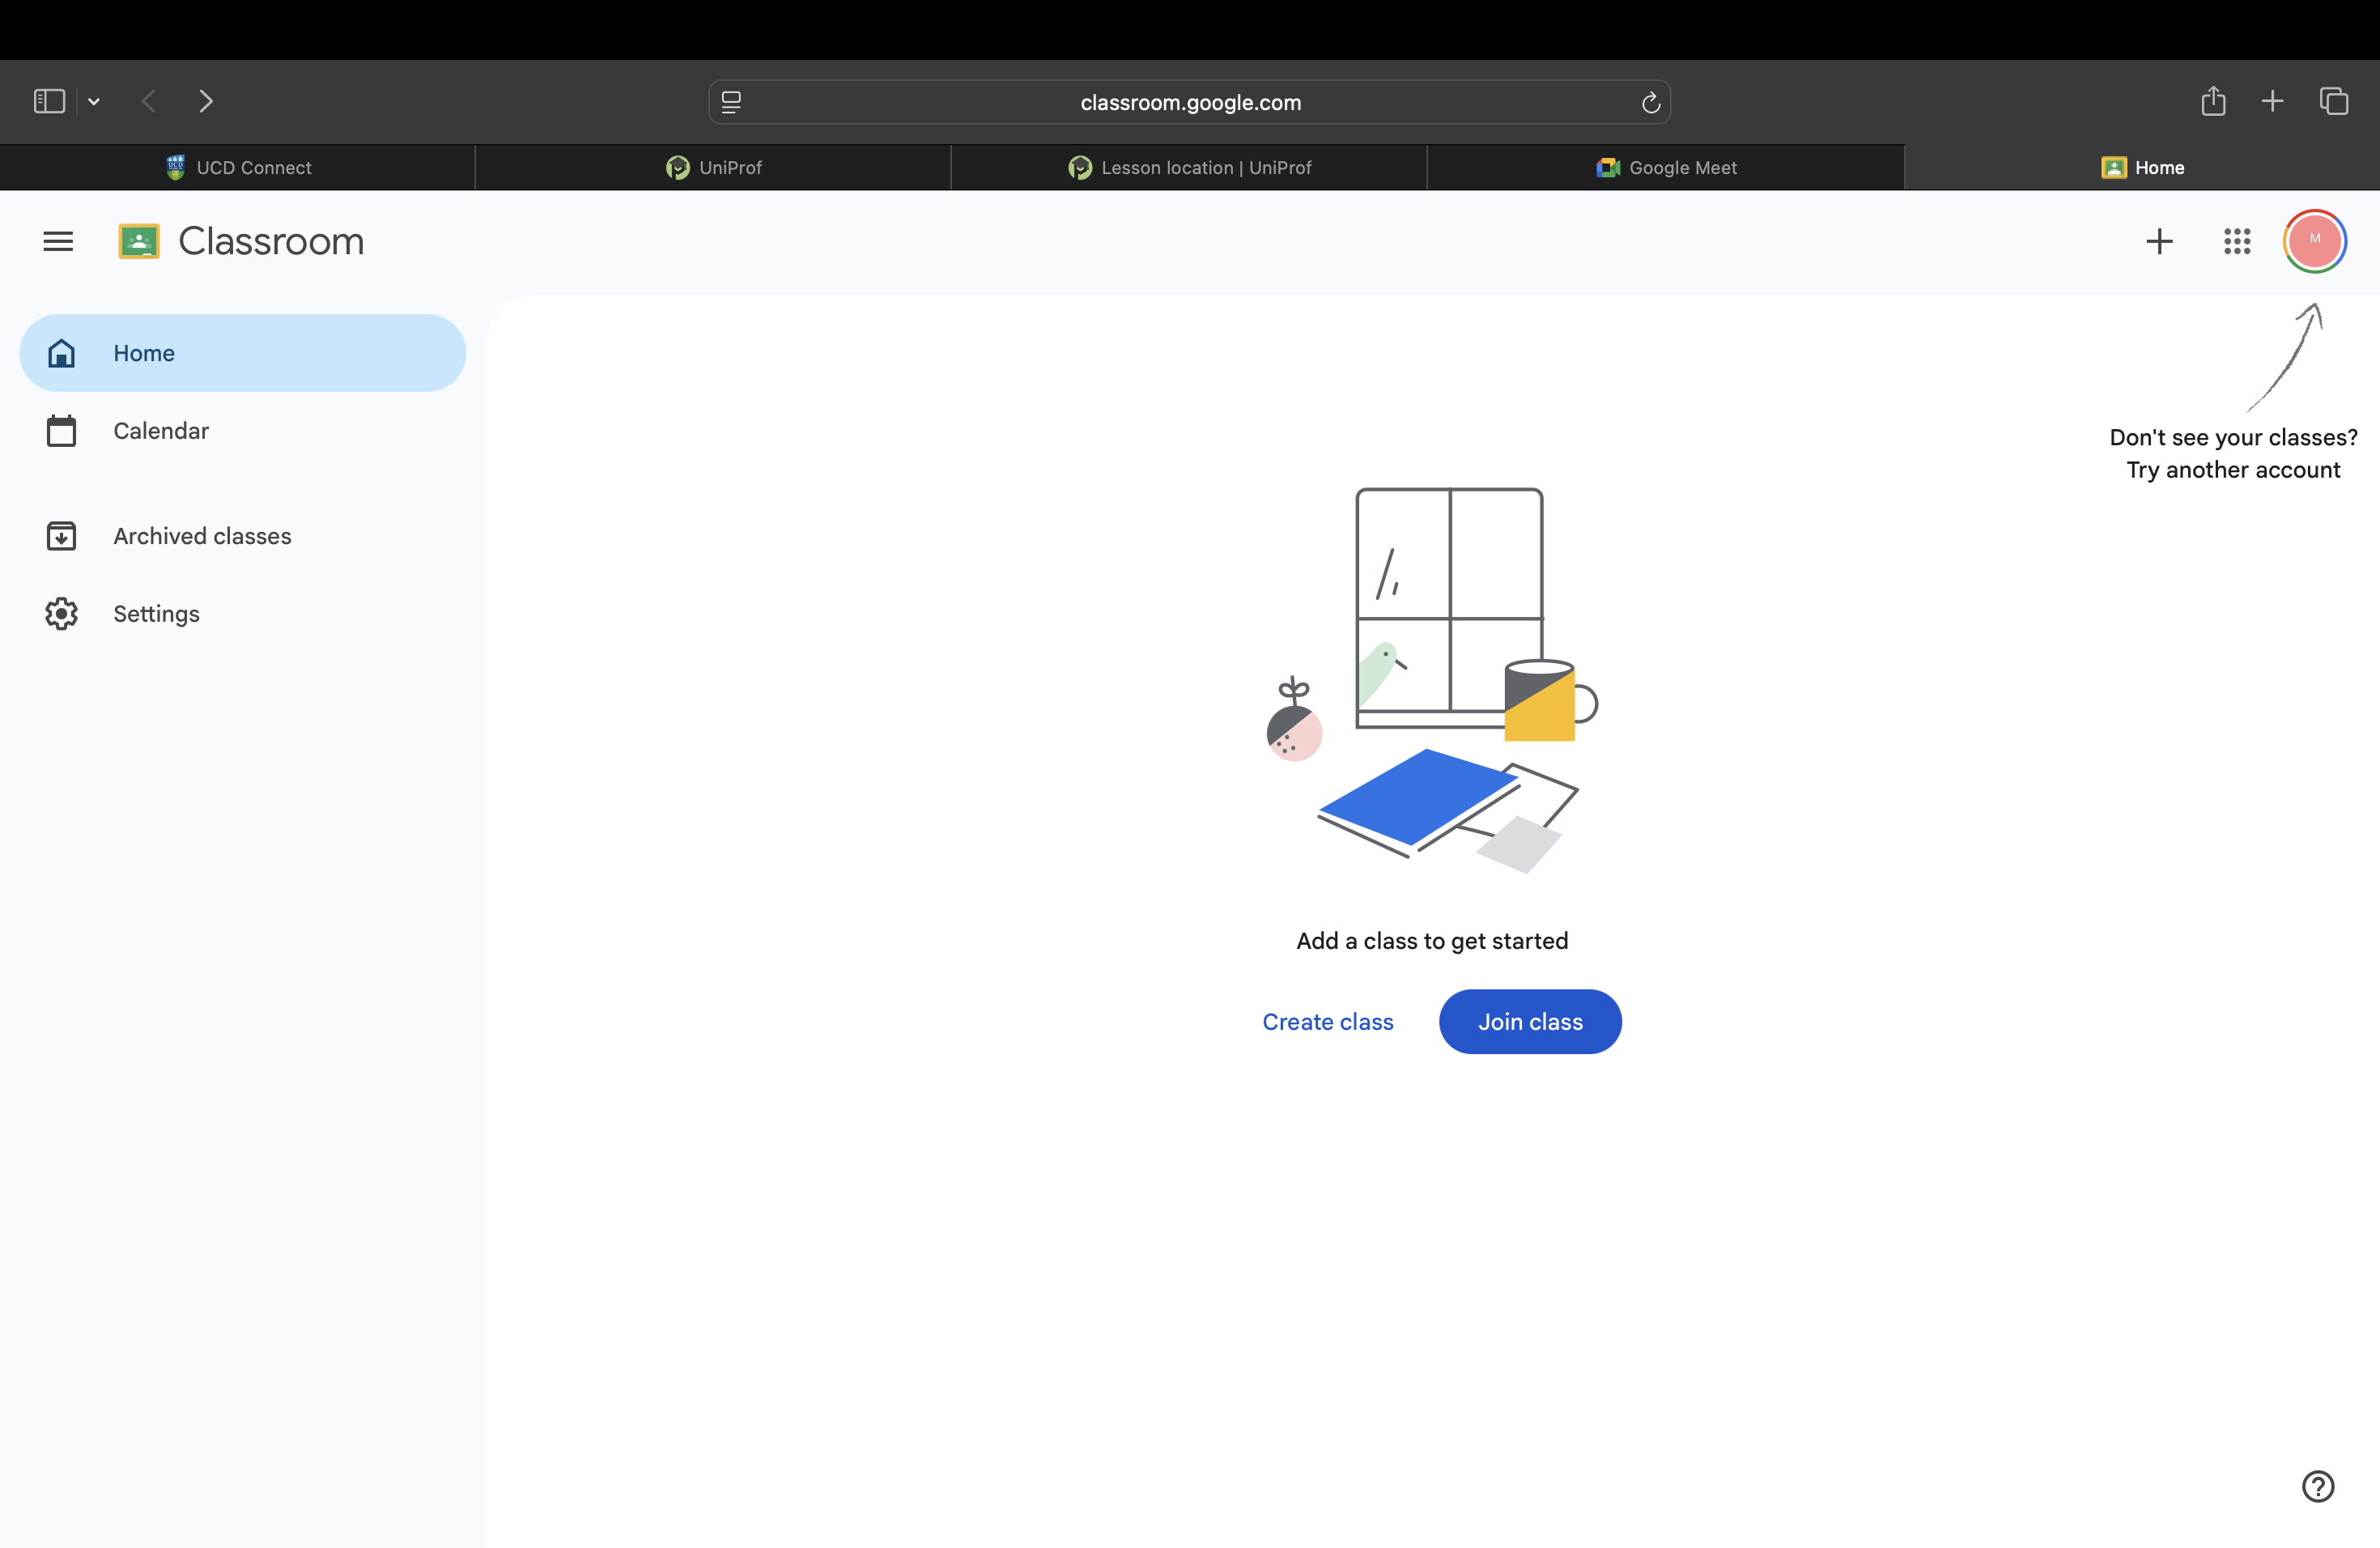
Task: Reload the page with the refresh icon
Action: pyautogui.click(x=1650, y=102)
